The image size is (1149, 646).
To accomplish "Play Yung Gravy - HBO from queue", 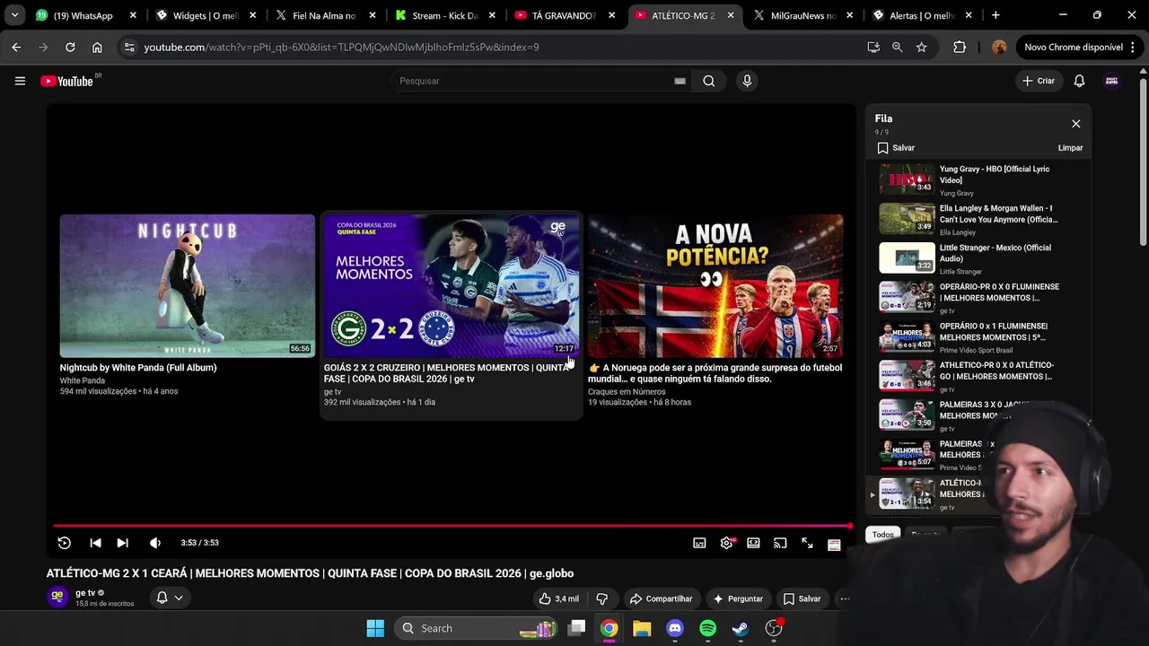I will pos(978,179).
